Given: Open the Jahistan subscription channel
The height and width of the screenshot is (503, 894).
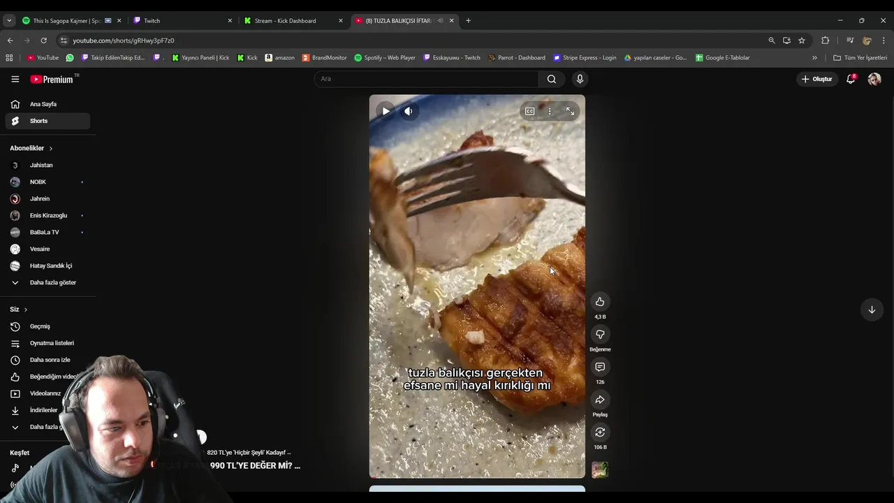Looking at the screenshot, I should [x=47, y=165].
